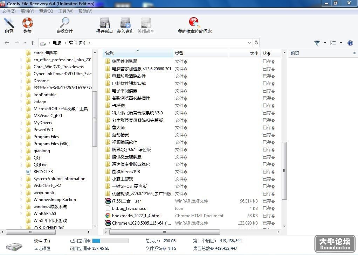Open the filter options dropdown arrow
Screen dimensions: 358x255
325,43
